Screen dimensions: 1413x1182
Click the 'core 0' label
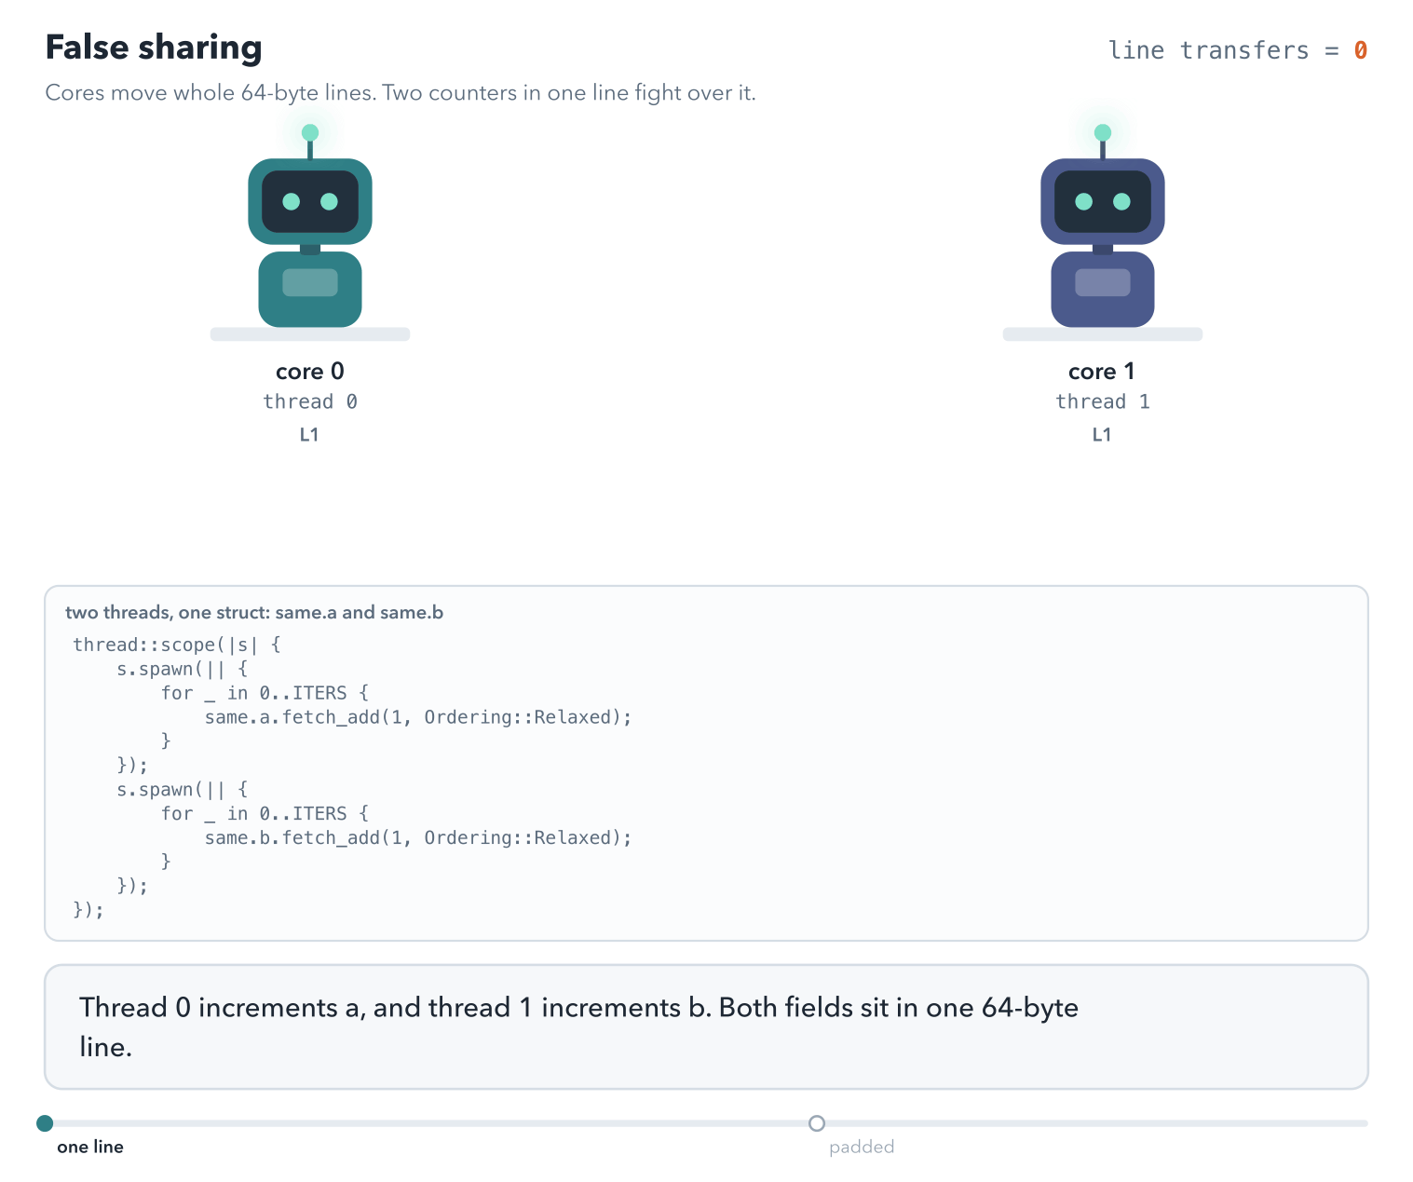(310, 372)
